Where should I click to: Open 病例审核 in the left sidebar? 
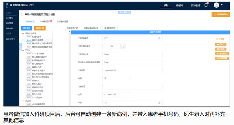coord(9,28)
